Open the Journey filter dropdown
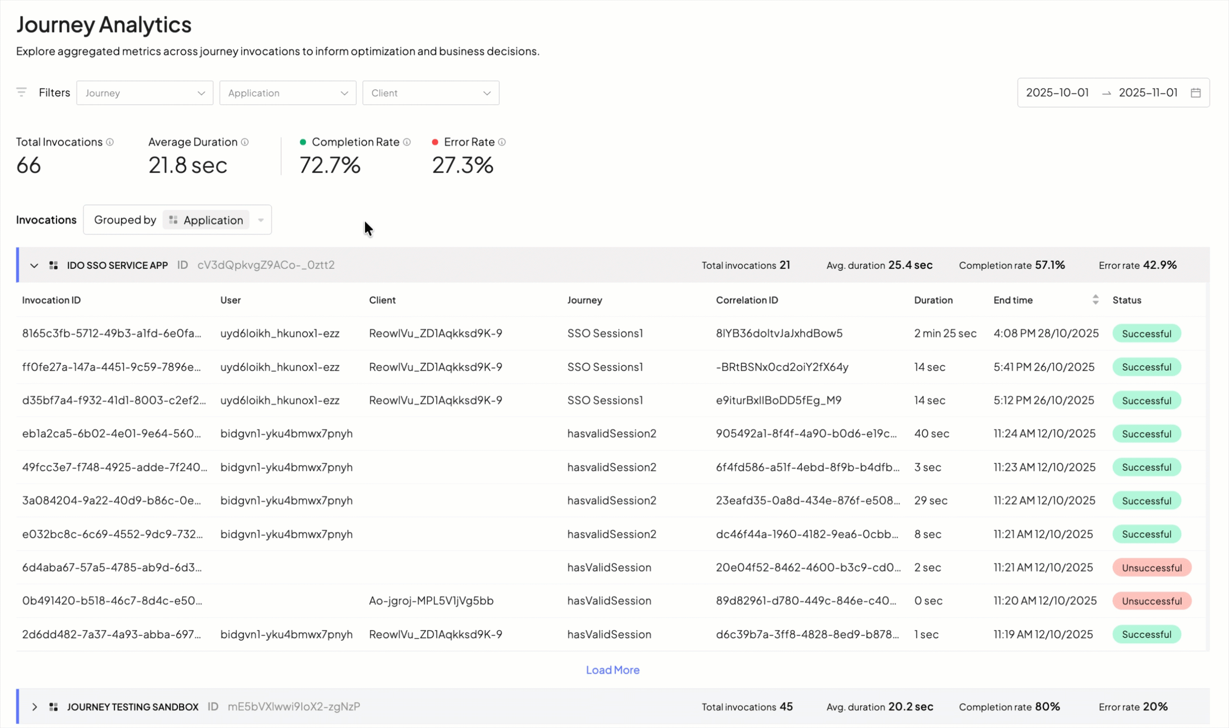The width and height of the screenshot is (1229, 728). click(145, 93)
